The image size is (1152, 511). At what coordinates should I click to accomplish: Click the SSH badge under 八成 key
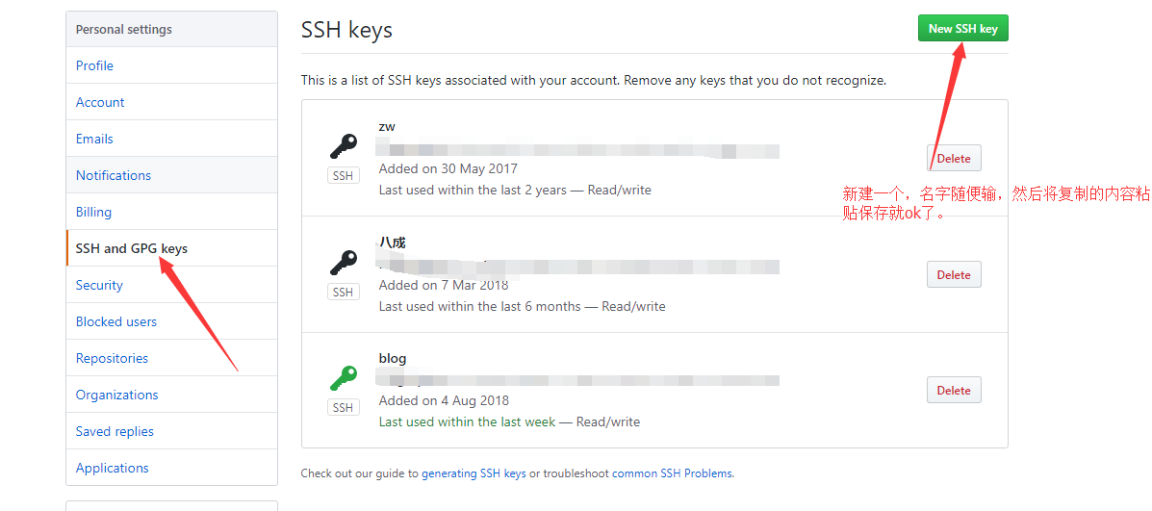[x=343, y=292]
